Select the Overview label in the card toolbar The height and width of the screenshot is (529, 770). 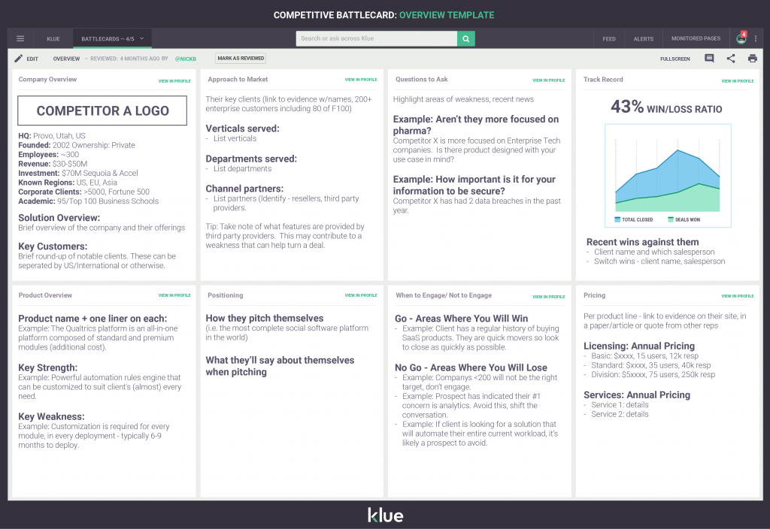(66, 59)
